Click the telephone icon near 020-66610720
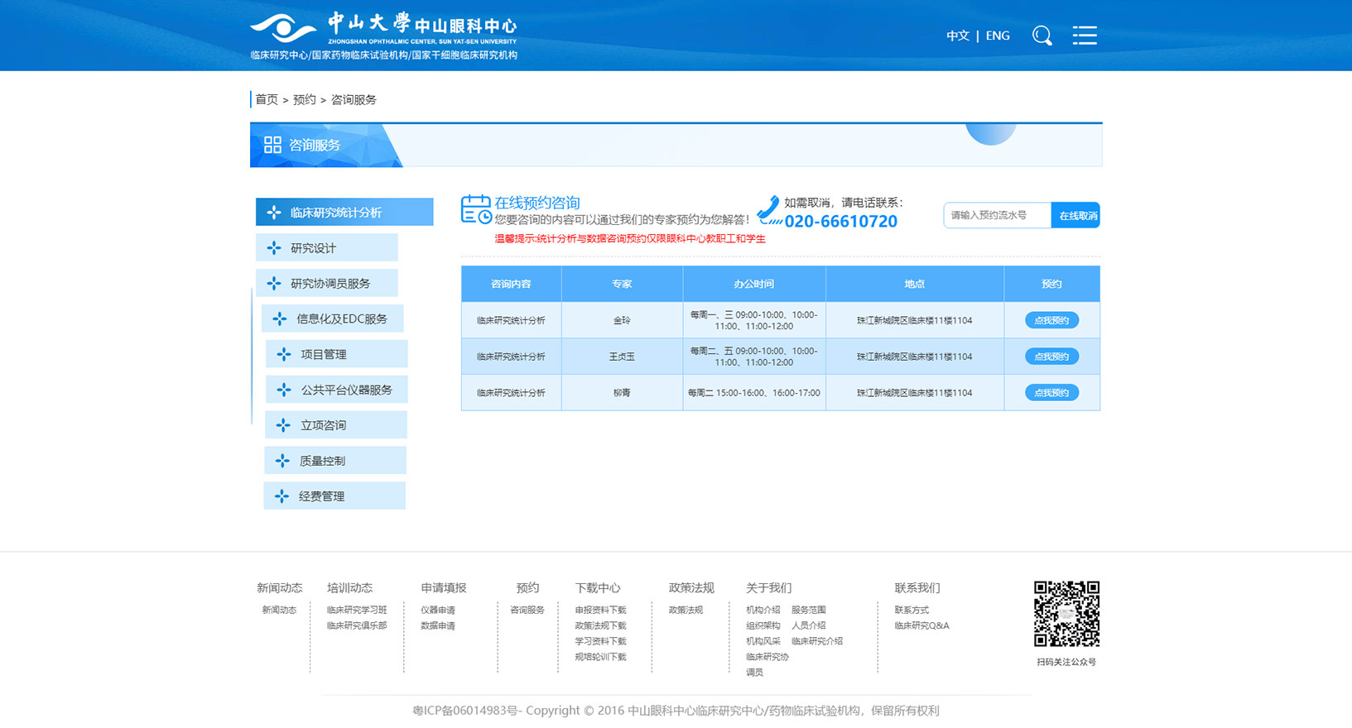Viewport: 1352px width, 728px height. 769,210
